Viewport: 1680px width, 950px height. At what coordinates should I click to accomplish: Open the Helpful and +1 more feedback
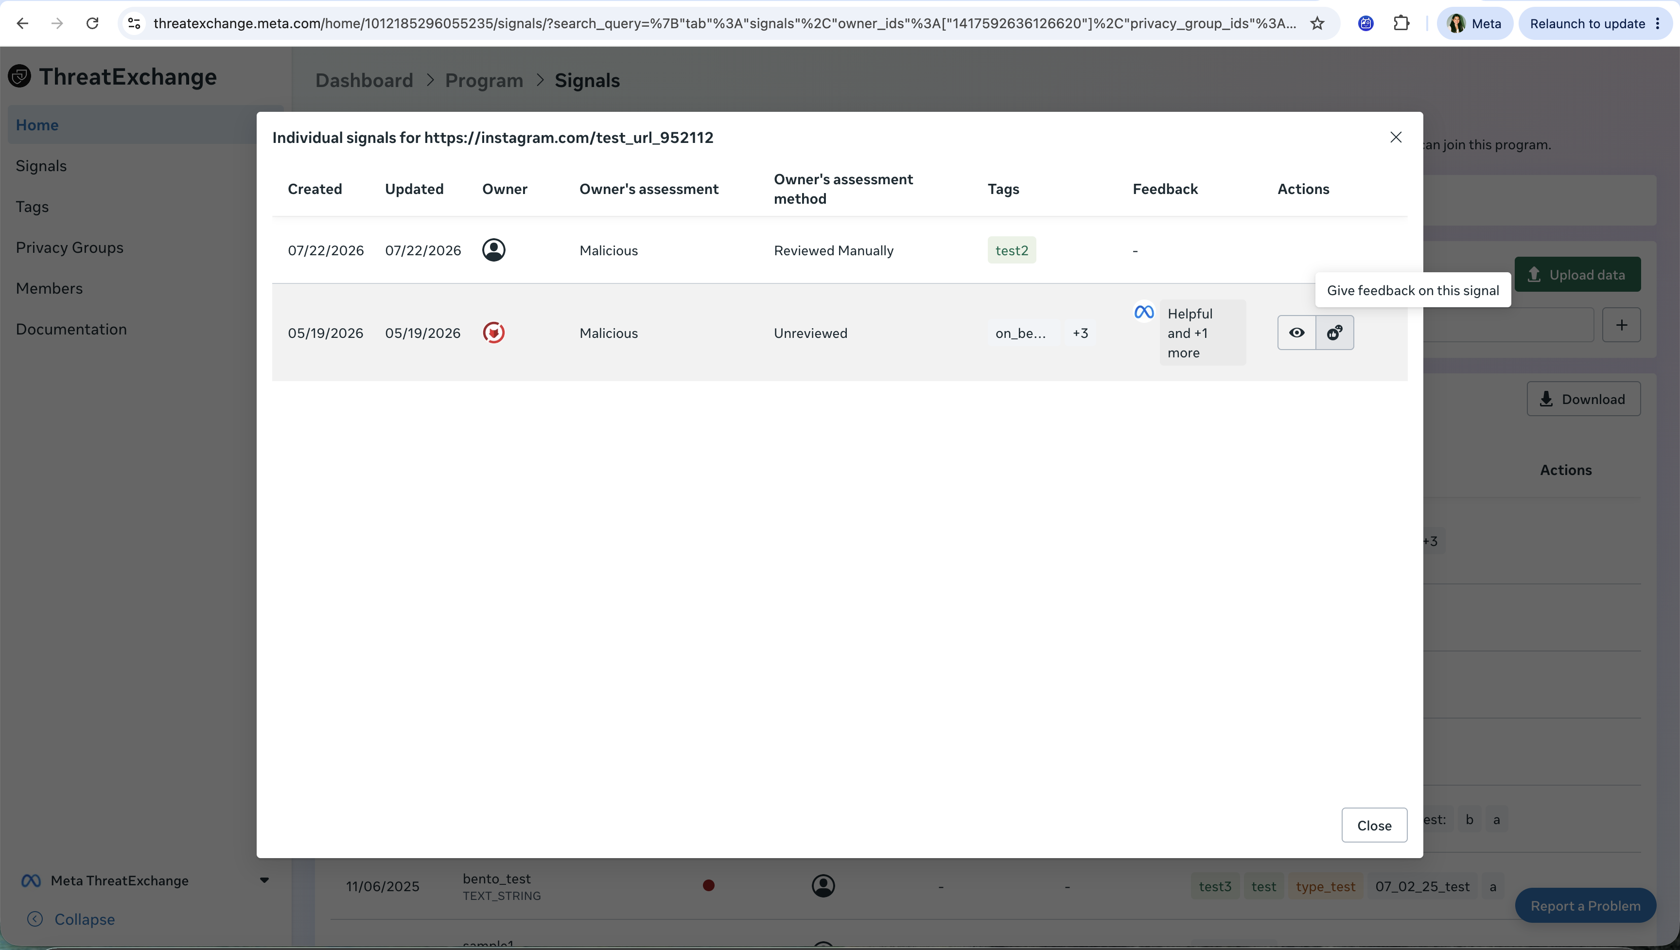(x=1202, y=333)
